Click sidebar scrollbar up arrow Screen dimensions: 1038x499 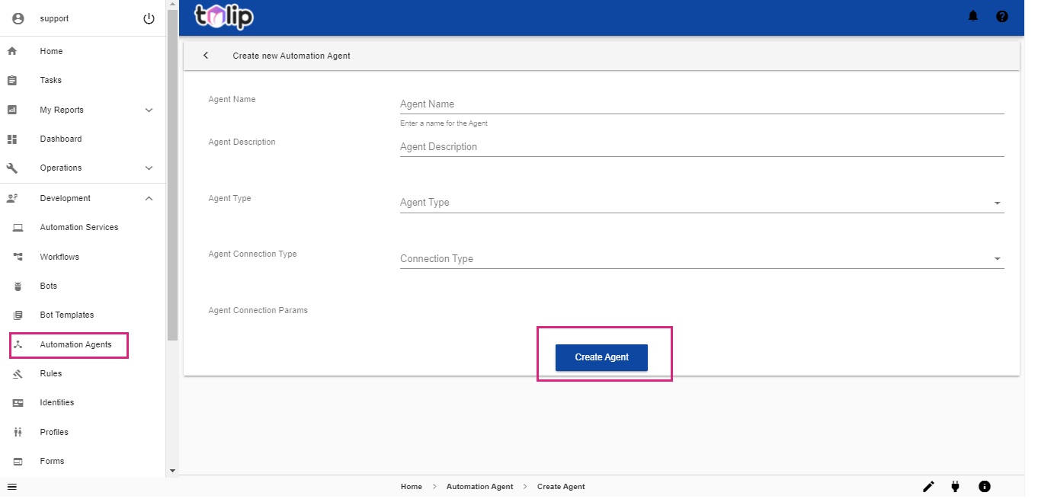(x=172, y=5)
